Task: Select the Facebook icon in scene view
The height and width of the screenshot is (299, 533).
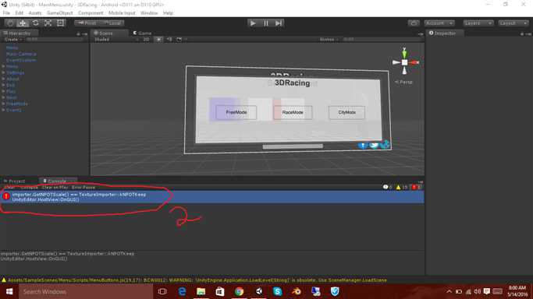Action: click(363, 146)
